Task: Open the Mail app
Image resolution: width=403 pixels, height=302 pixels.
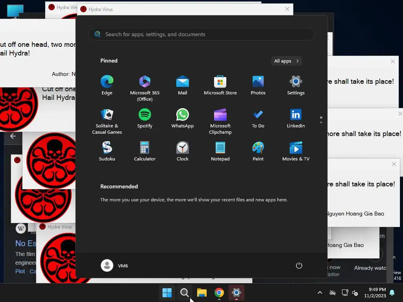Action: click(x=183, y=85)
